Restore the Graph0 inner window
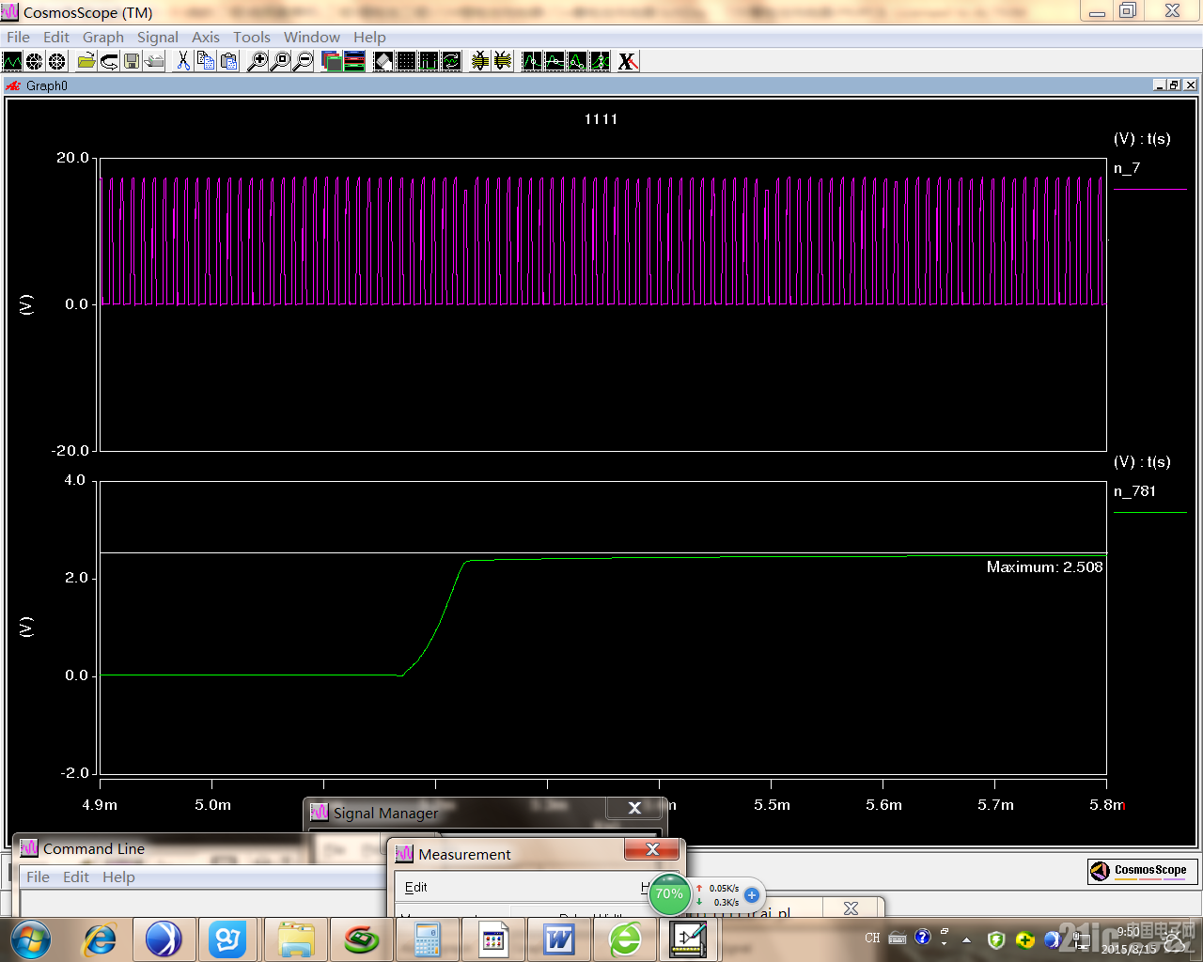 pyautogui.click(x=1175, y=85)
